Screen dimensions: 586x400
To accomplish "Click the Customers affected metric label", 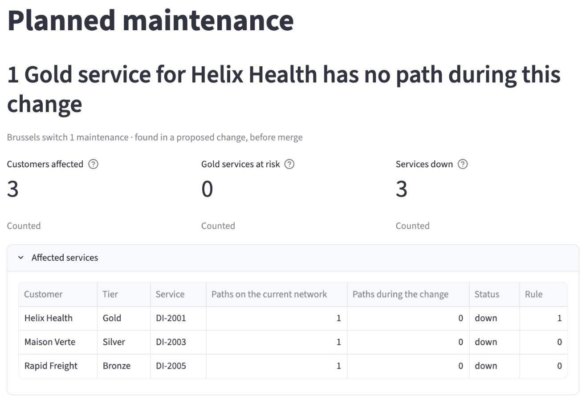I will 45,164.
